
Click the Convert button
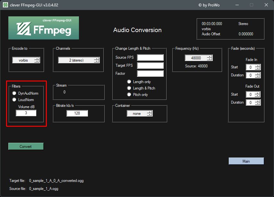(x=26, y=147)
